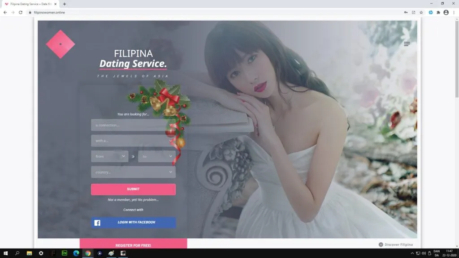Screen dimensions: 459x258
Task: Open Microsoft Edge from the taskbar
Action: pyautogui.click(x=76, y=253)
